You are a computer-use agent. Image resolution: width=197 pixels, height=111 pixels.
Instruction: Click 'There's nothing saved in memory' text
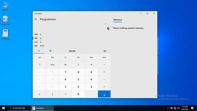[x=128, y=28]
